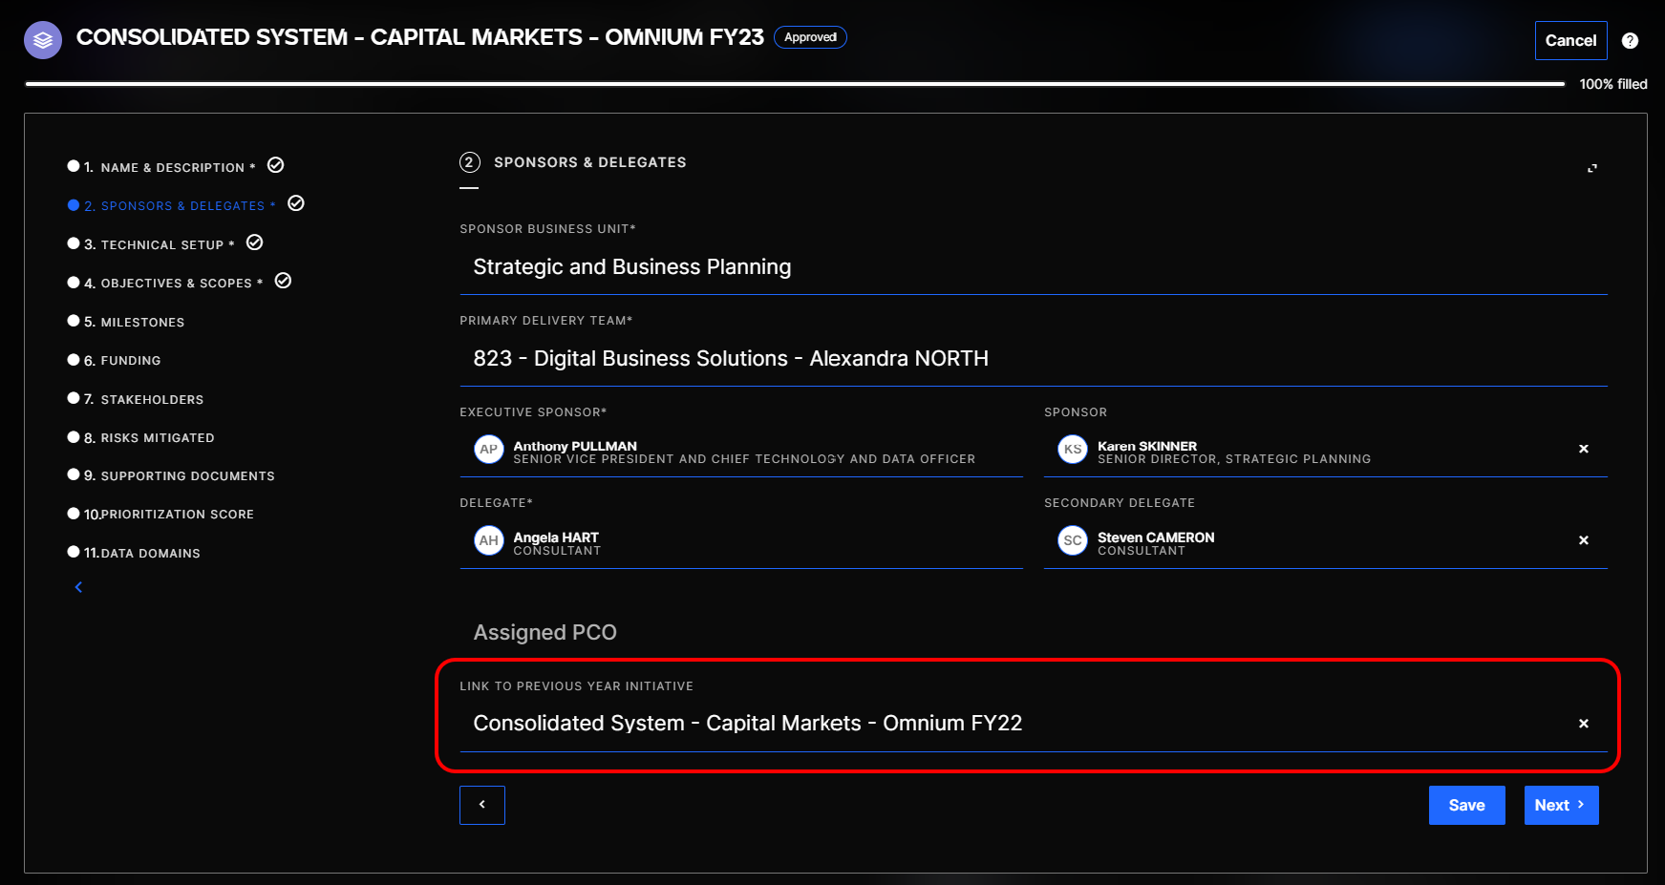Image resolution: width=1665 pixels, height=885 pixels.
Task: Open the Primary Delivery Team dropdown
Action: [1032, 359]
